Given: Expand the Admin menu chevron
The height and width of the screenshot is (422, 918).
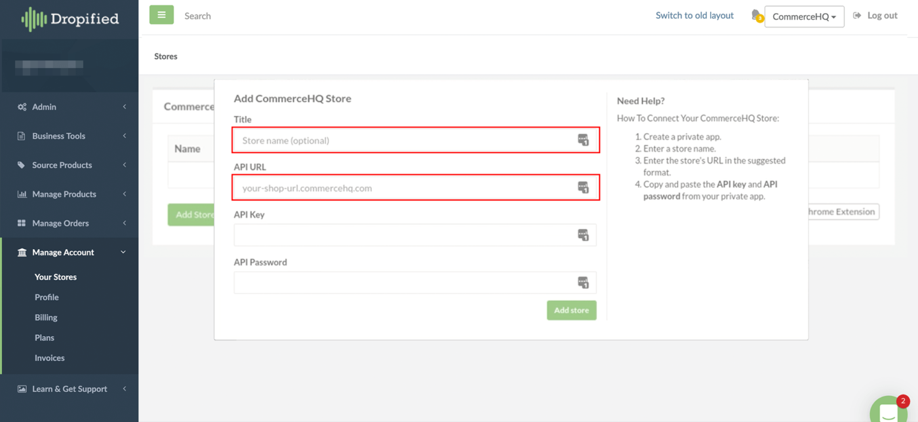Looking at the screenshot, I should coord(125,107).
